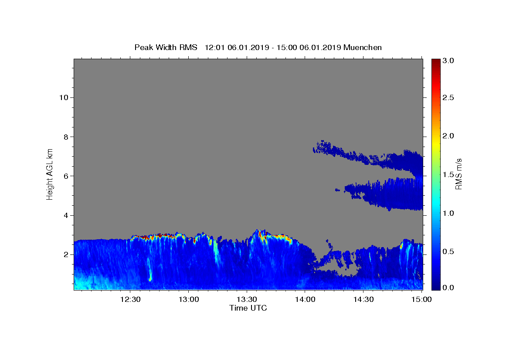Click the 'Height AGL km' y-axis label

point(50,174)
